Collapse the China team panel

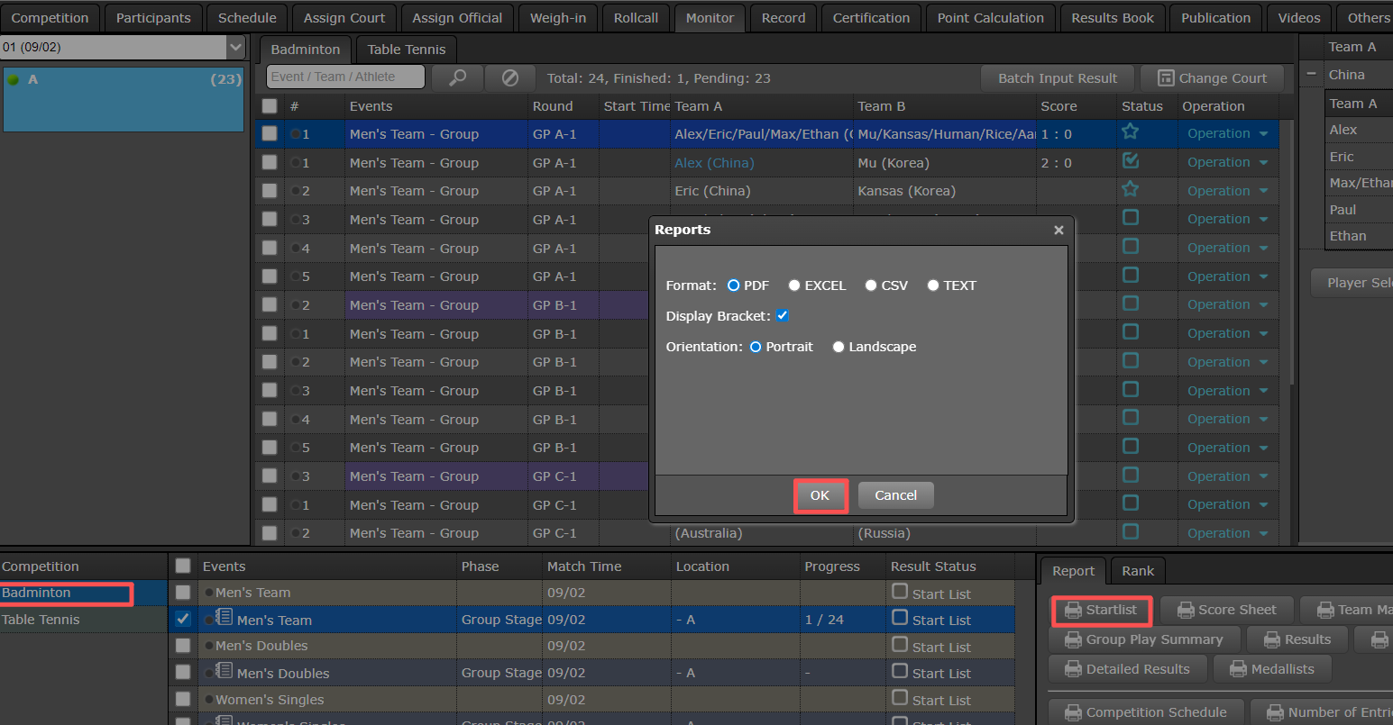(1311, 75)
